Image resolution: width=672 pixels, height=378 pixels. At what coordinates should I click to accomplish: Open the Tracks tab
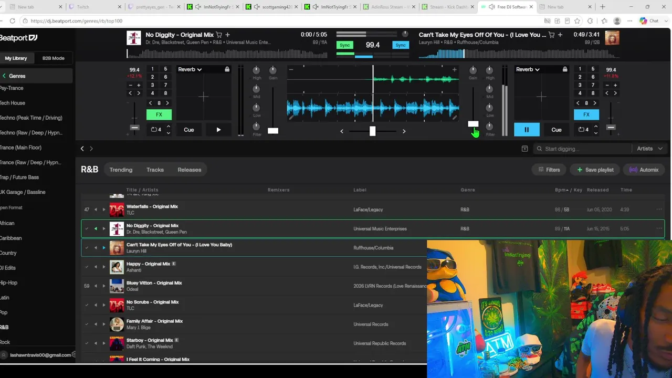(x=155, y=170)
